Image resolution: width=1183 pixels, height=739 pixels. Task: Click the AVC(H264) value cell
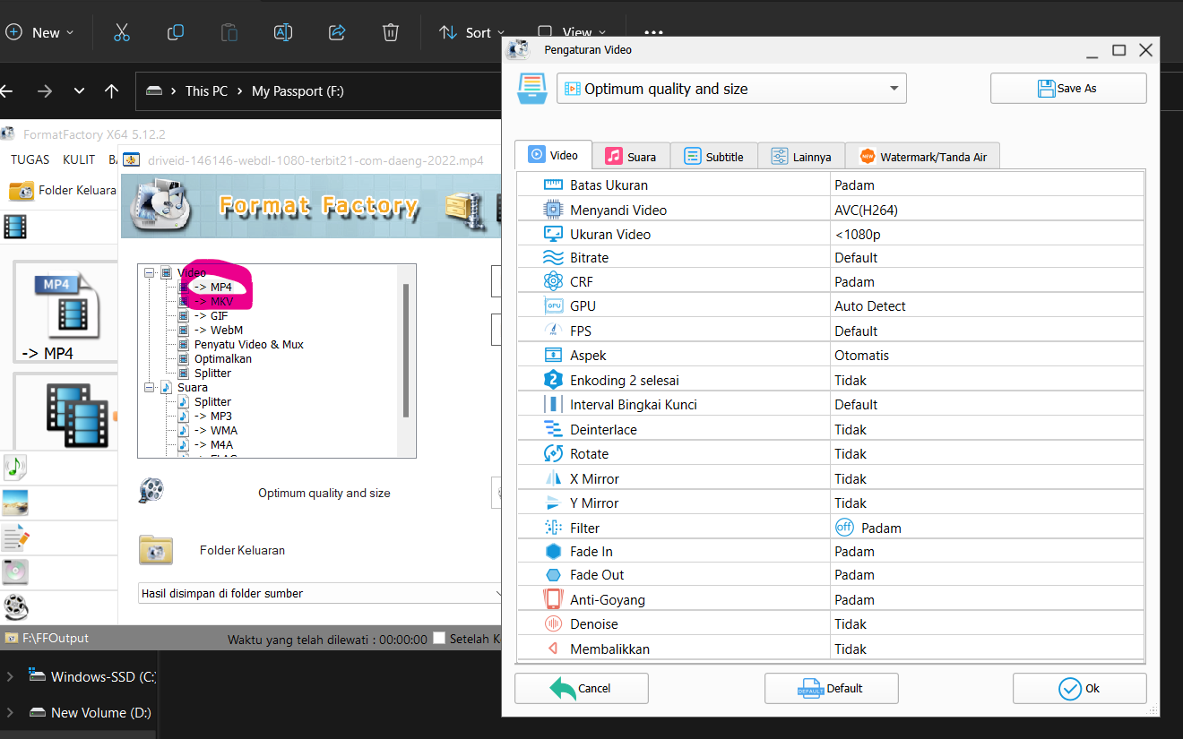[987, 210]
